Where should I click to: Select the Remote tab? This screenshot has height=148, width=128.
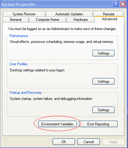point(108,14)
